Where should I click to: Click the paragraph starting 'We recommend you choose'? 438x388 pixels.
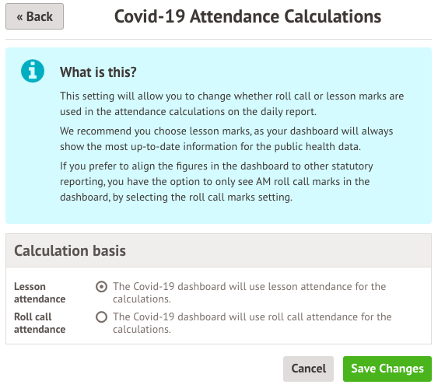pyautogui.click(x=226, y=138)
